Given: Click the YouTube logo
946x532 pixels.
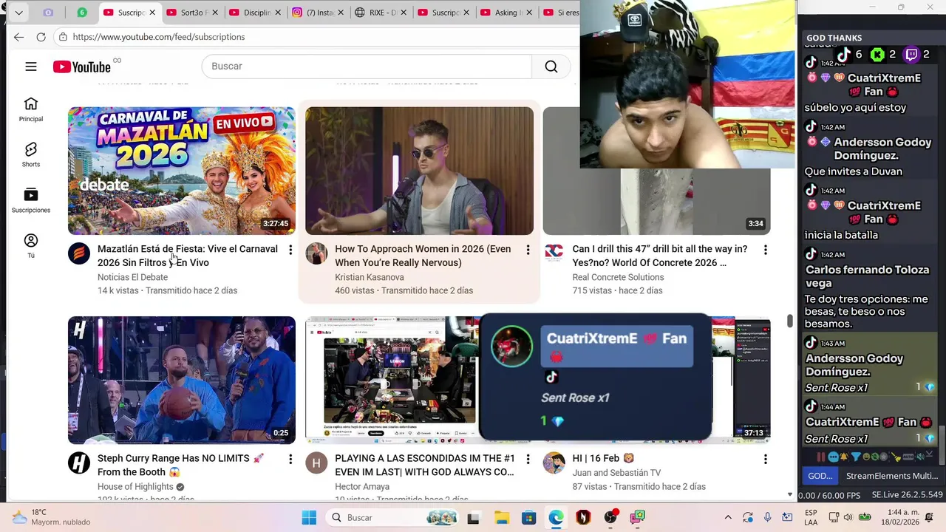Looking at the screenshot, I should (82, 66).
